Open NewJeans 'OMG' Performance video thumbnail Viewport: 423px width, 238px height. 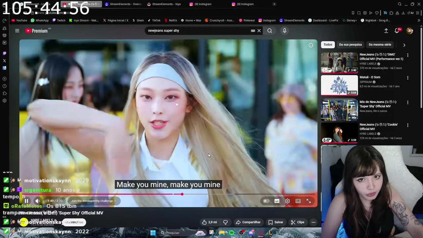click(339, 62)
